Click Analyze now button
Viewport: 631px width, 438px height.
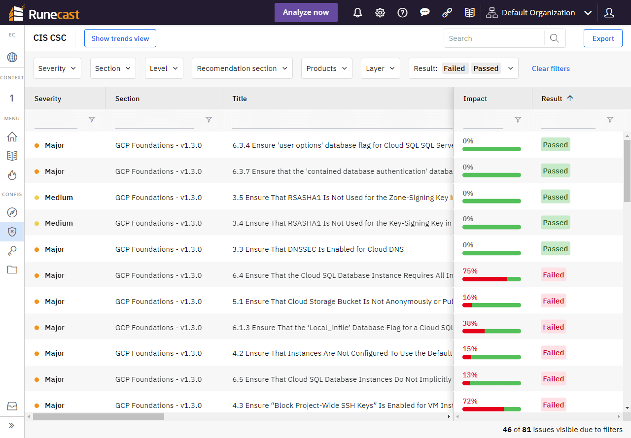pos(306,13)
